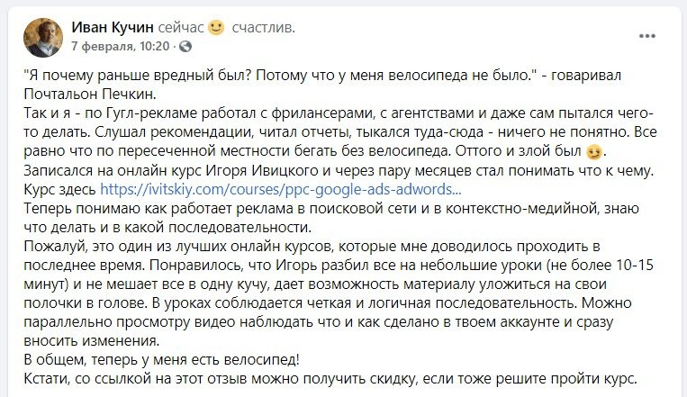Click the public globe privacy icon

click(x=185, y=45)
